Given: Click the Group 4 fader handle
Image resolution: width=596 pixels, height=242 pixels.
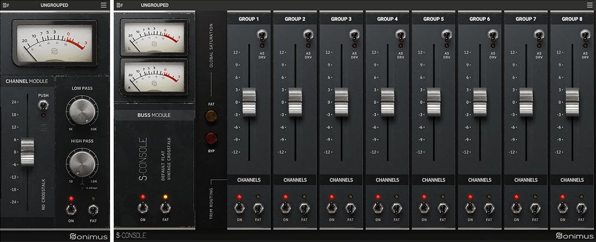Looking at the screenshot, I should (x=388, y=102).
